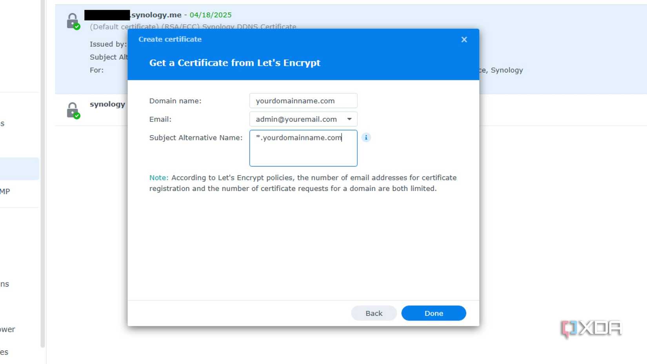Viewport: 647px width, 364px height.
Task: Click the Create certificate title bar
Action: (x=170, y=39)
